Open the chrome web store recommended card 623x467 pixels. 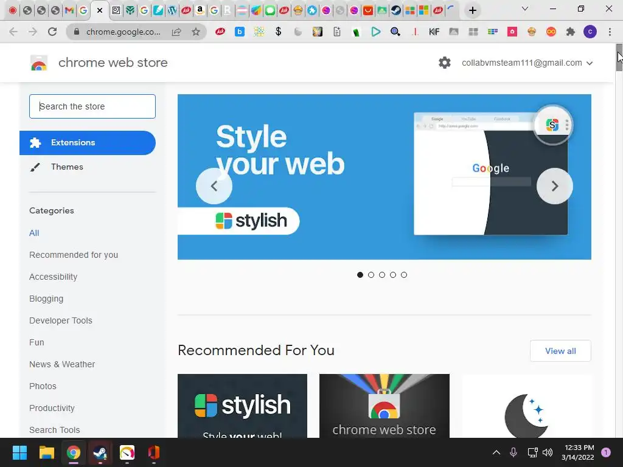coord(385,406)
